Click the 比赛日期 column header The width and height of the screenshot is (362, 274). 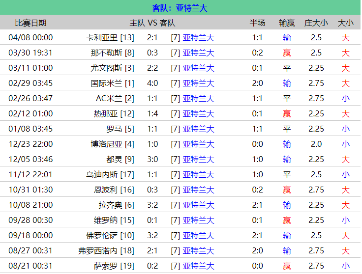pos(30,23)
